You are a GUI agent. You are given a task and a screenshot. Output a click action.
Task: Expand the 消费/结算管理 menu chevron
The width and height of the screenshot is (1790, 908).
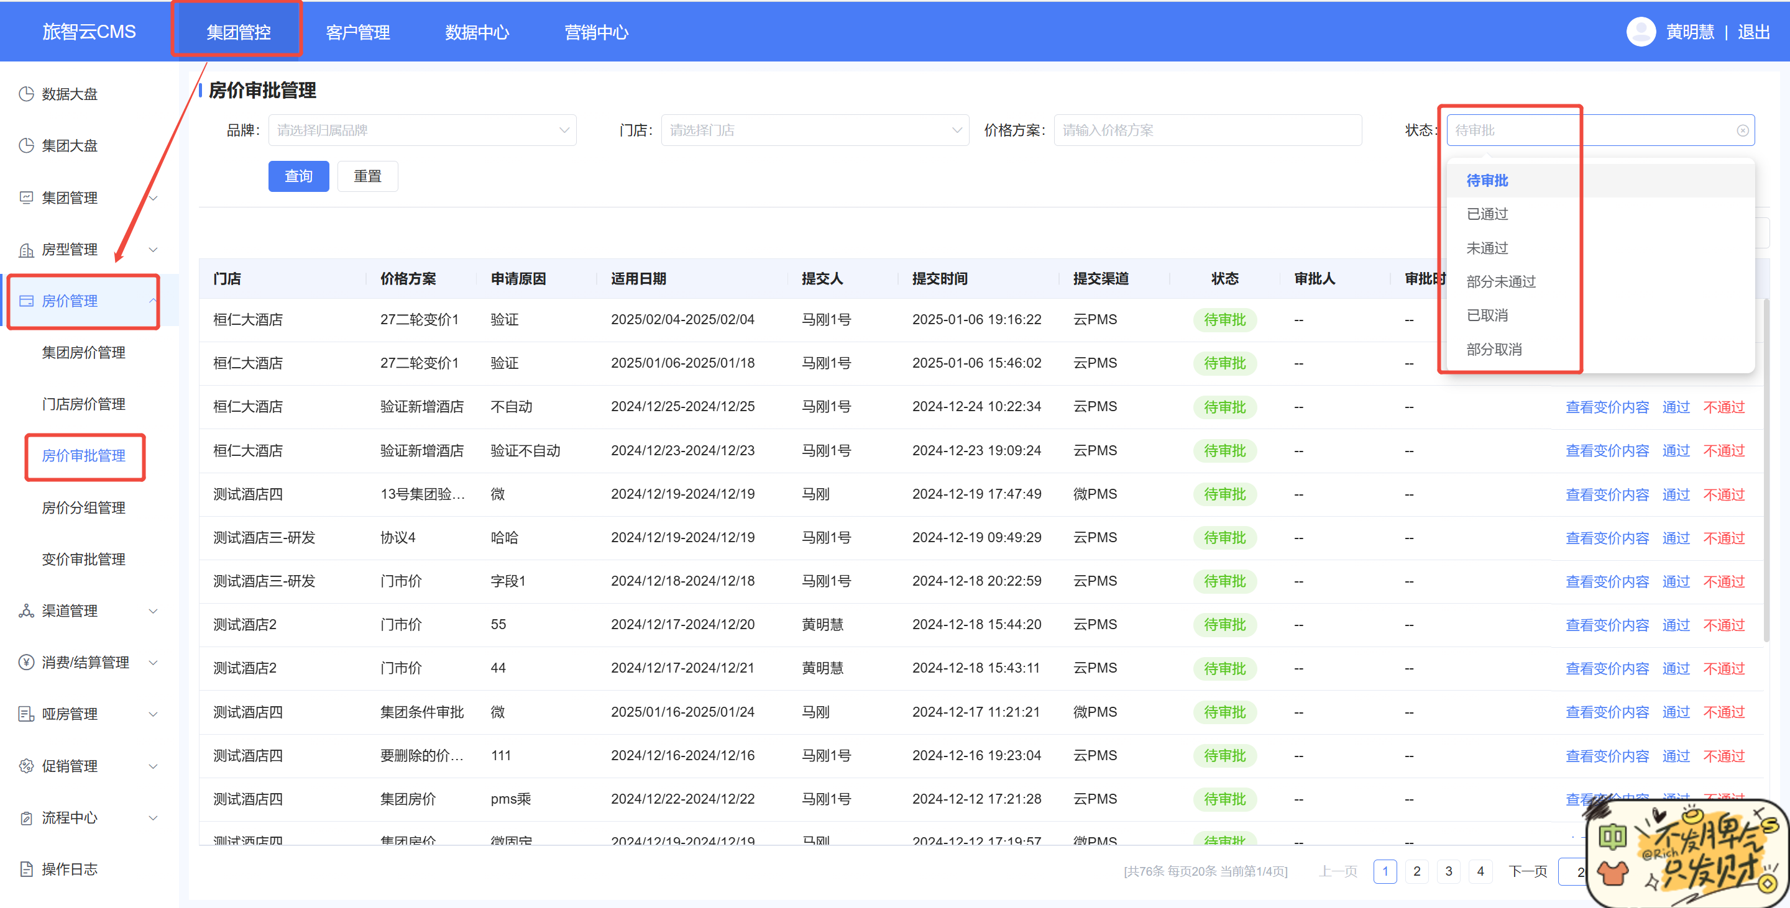pos(154,662)
